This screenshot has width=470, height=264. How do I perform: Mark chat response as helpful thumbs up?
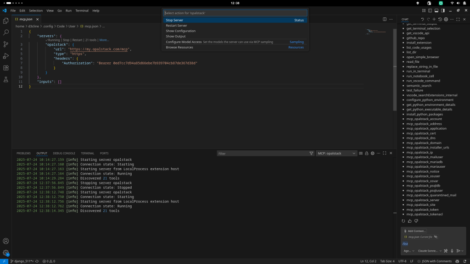[x=410, y=221]
